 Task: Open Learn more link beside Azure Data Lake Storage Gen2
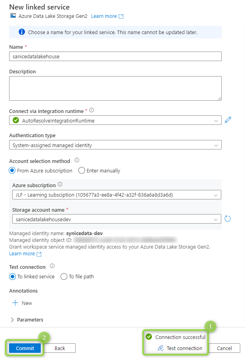104,16
